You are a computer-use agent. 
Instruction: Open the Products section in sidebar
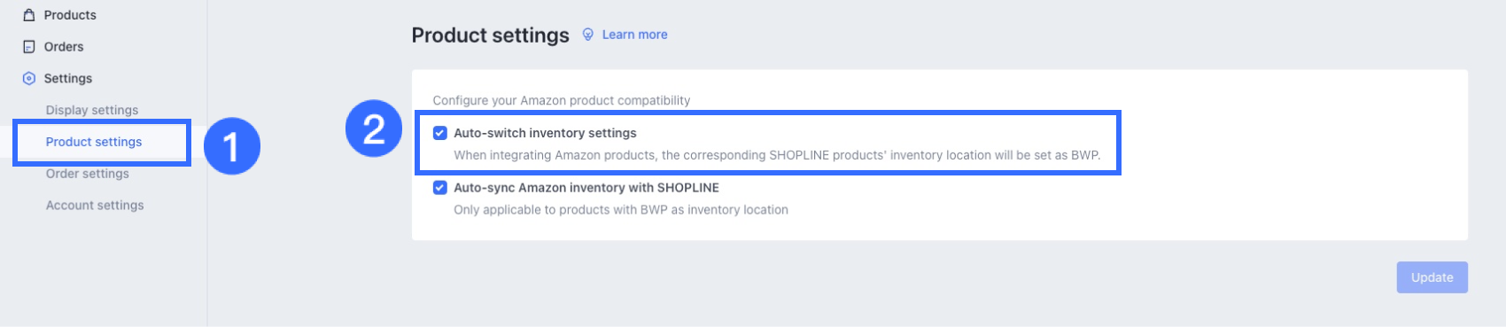70,15
